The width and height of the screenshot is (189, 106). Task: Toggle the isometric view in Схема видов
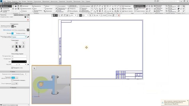coord(24,43)
